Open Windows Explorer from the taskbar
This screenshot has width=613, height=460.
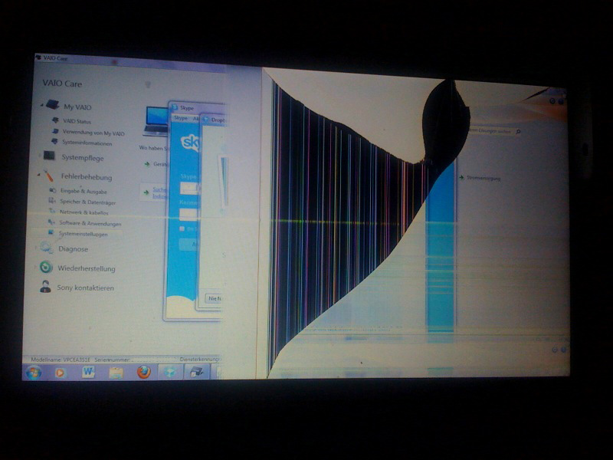116,372
